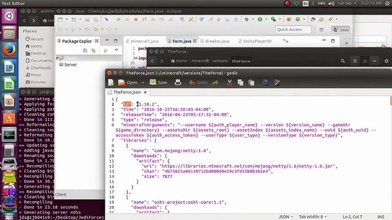Click Eclipse New Java Class green icon
392x220 pixels.
[x=298, y=19]
